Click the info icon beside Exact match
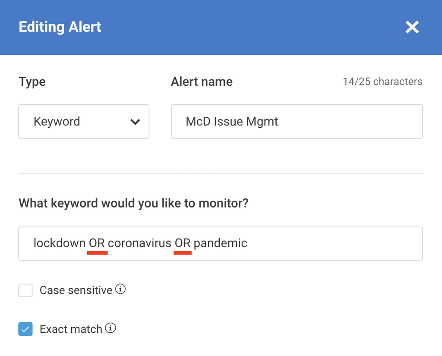442x356 pixels. coord(111,328)
